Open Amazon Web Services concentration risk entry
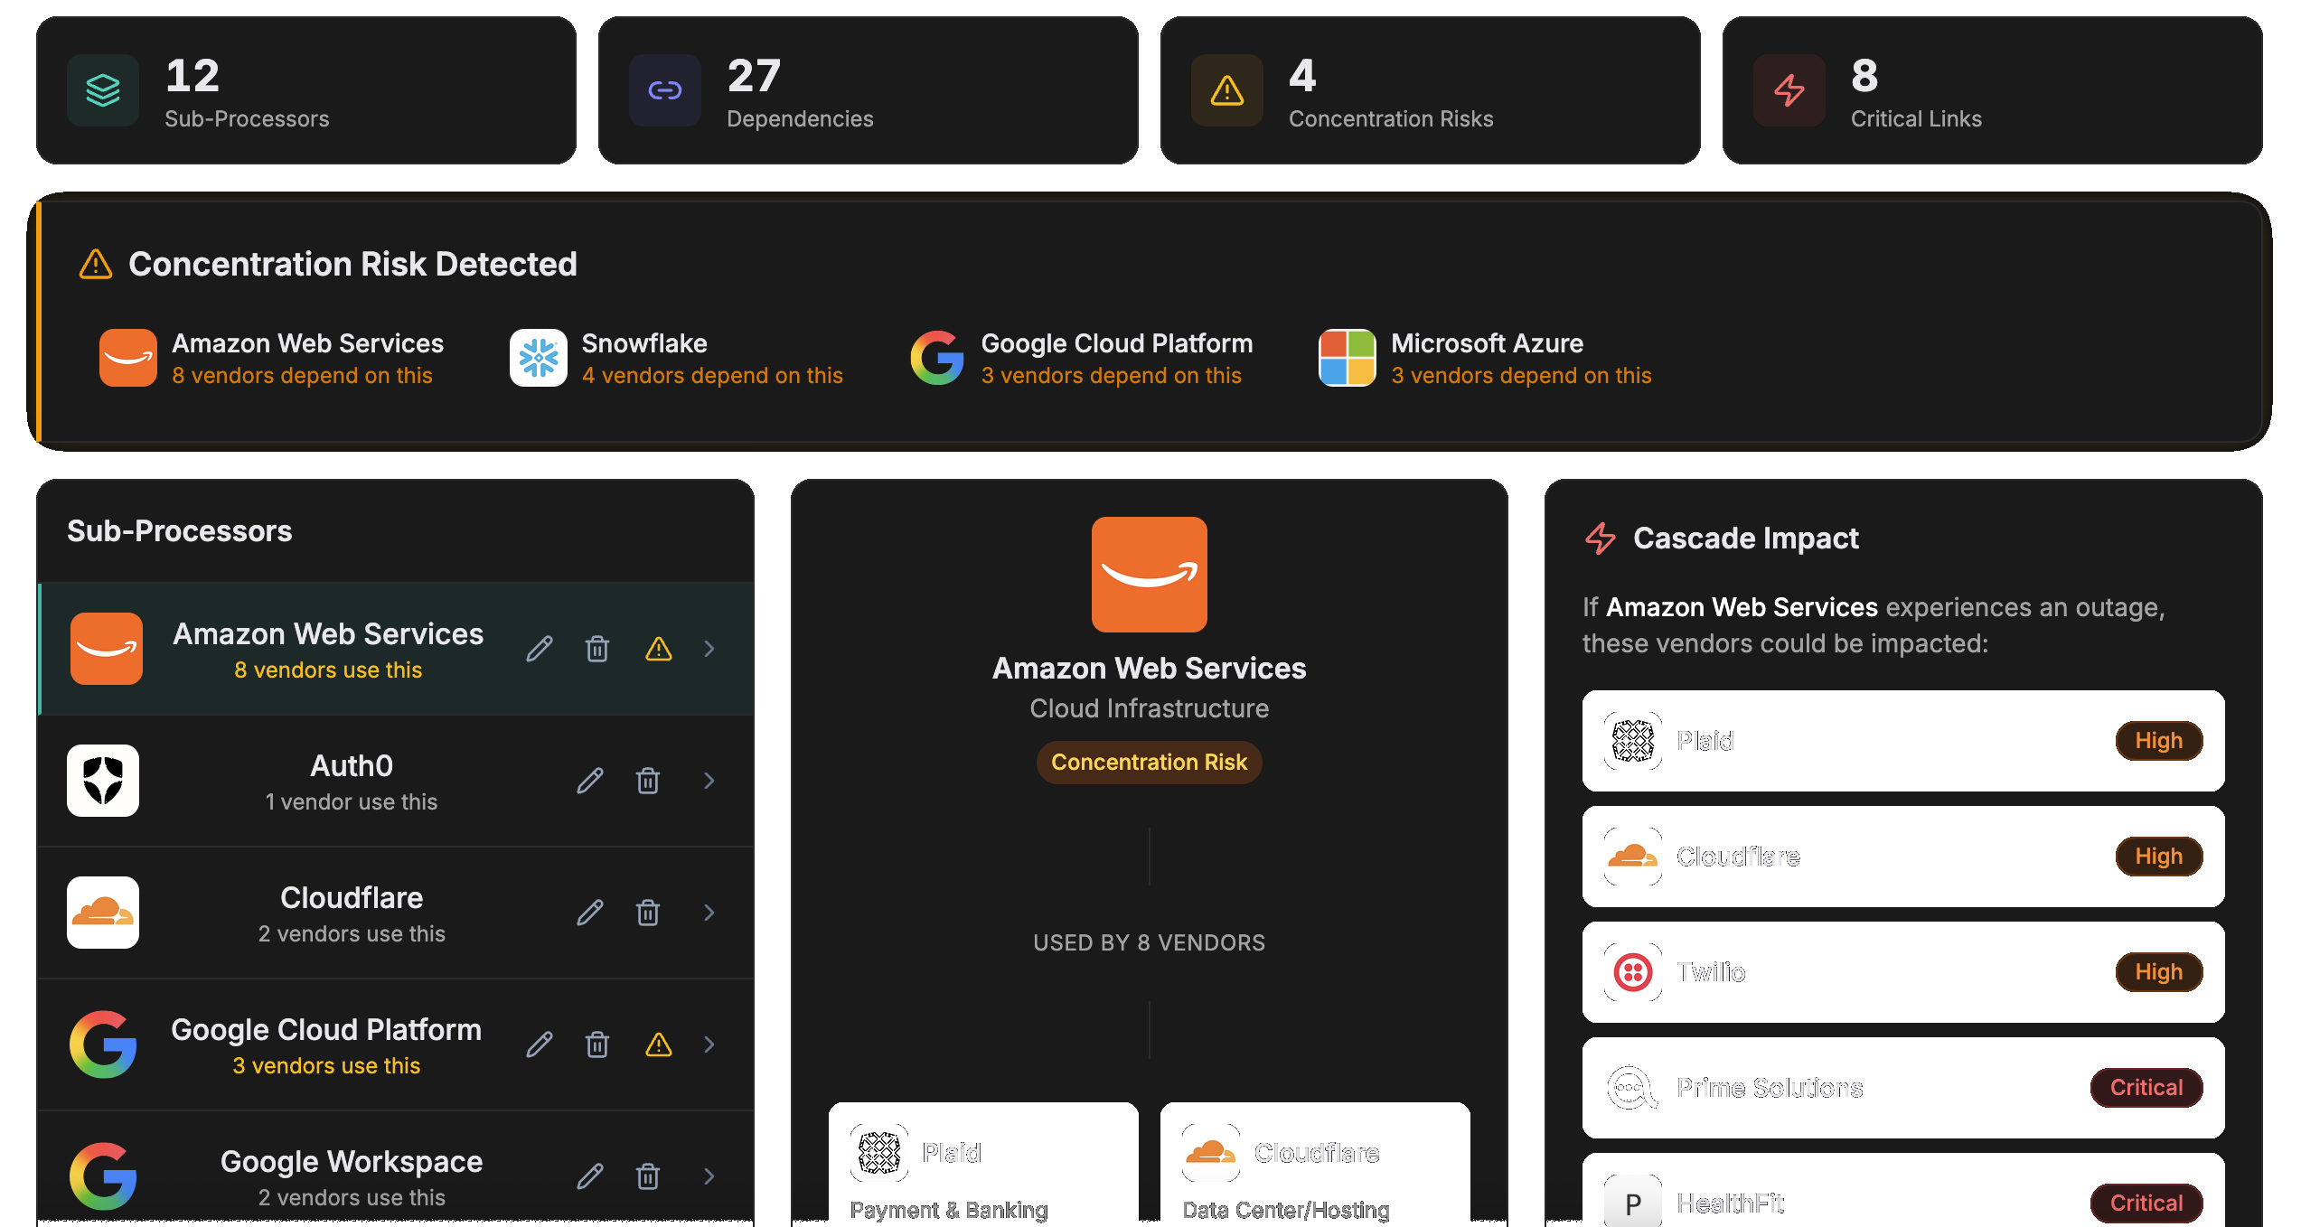Image resolution: width=2301 pixels, height=1227 pixels. click(272, 358)
